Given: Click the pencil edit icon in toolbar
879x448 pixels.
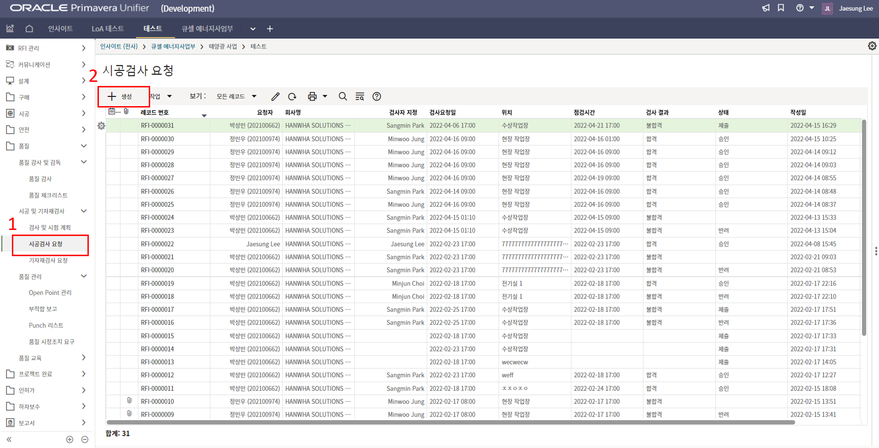Looking at the screenshot, I should 275,96.
